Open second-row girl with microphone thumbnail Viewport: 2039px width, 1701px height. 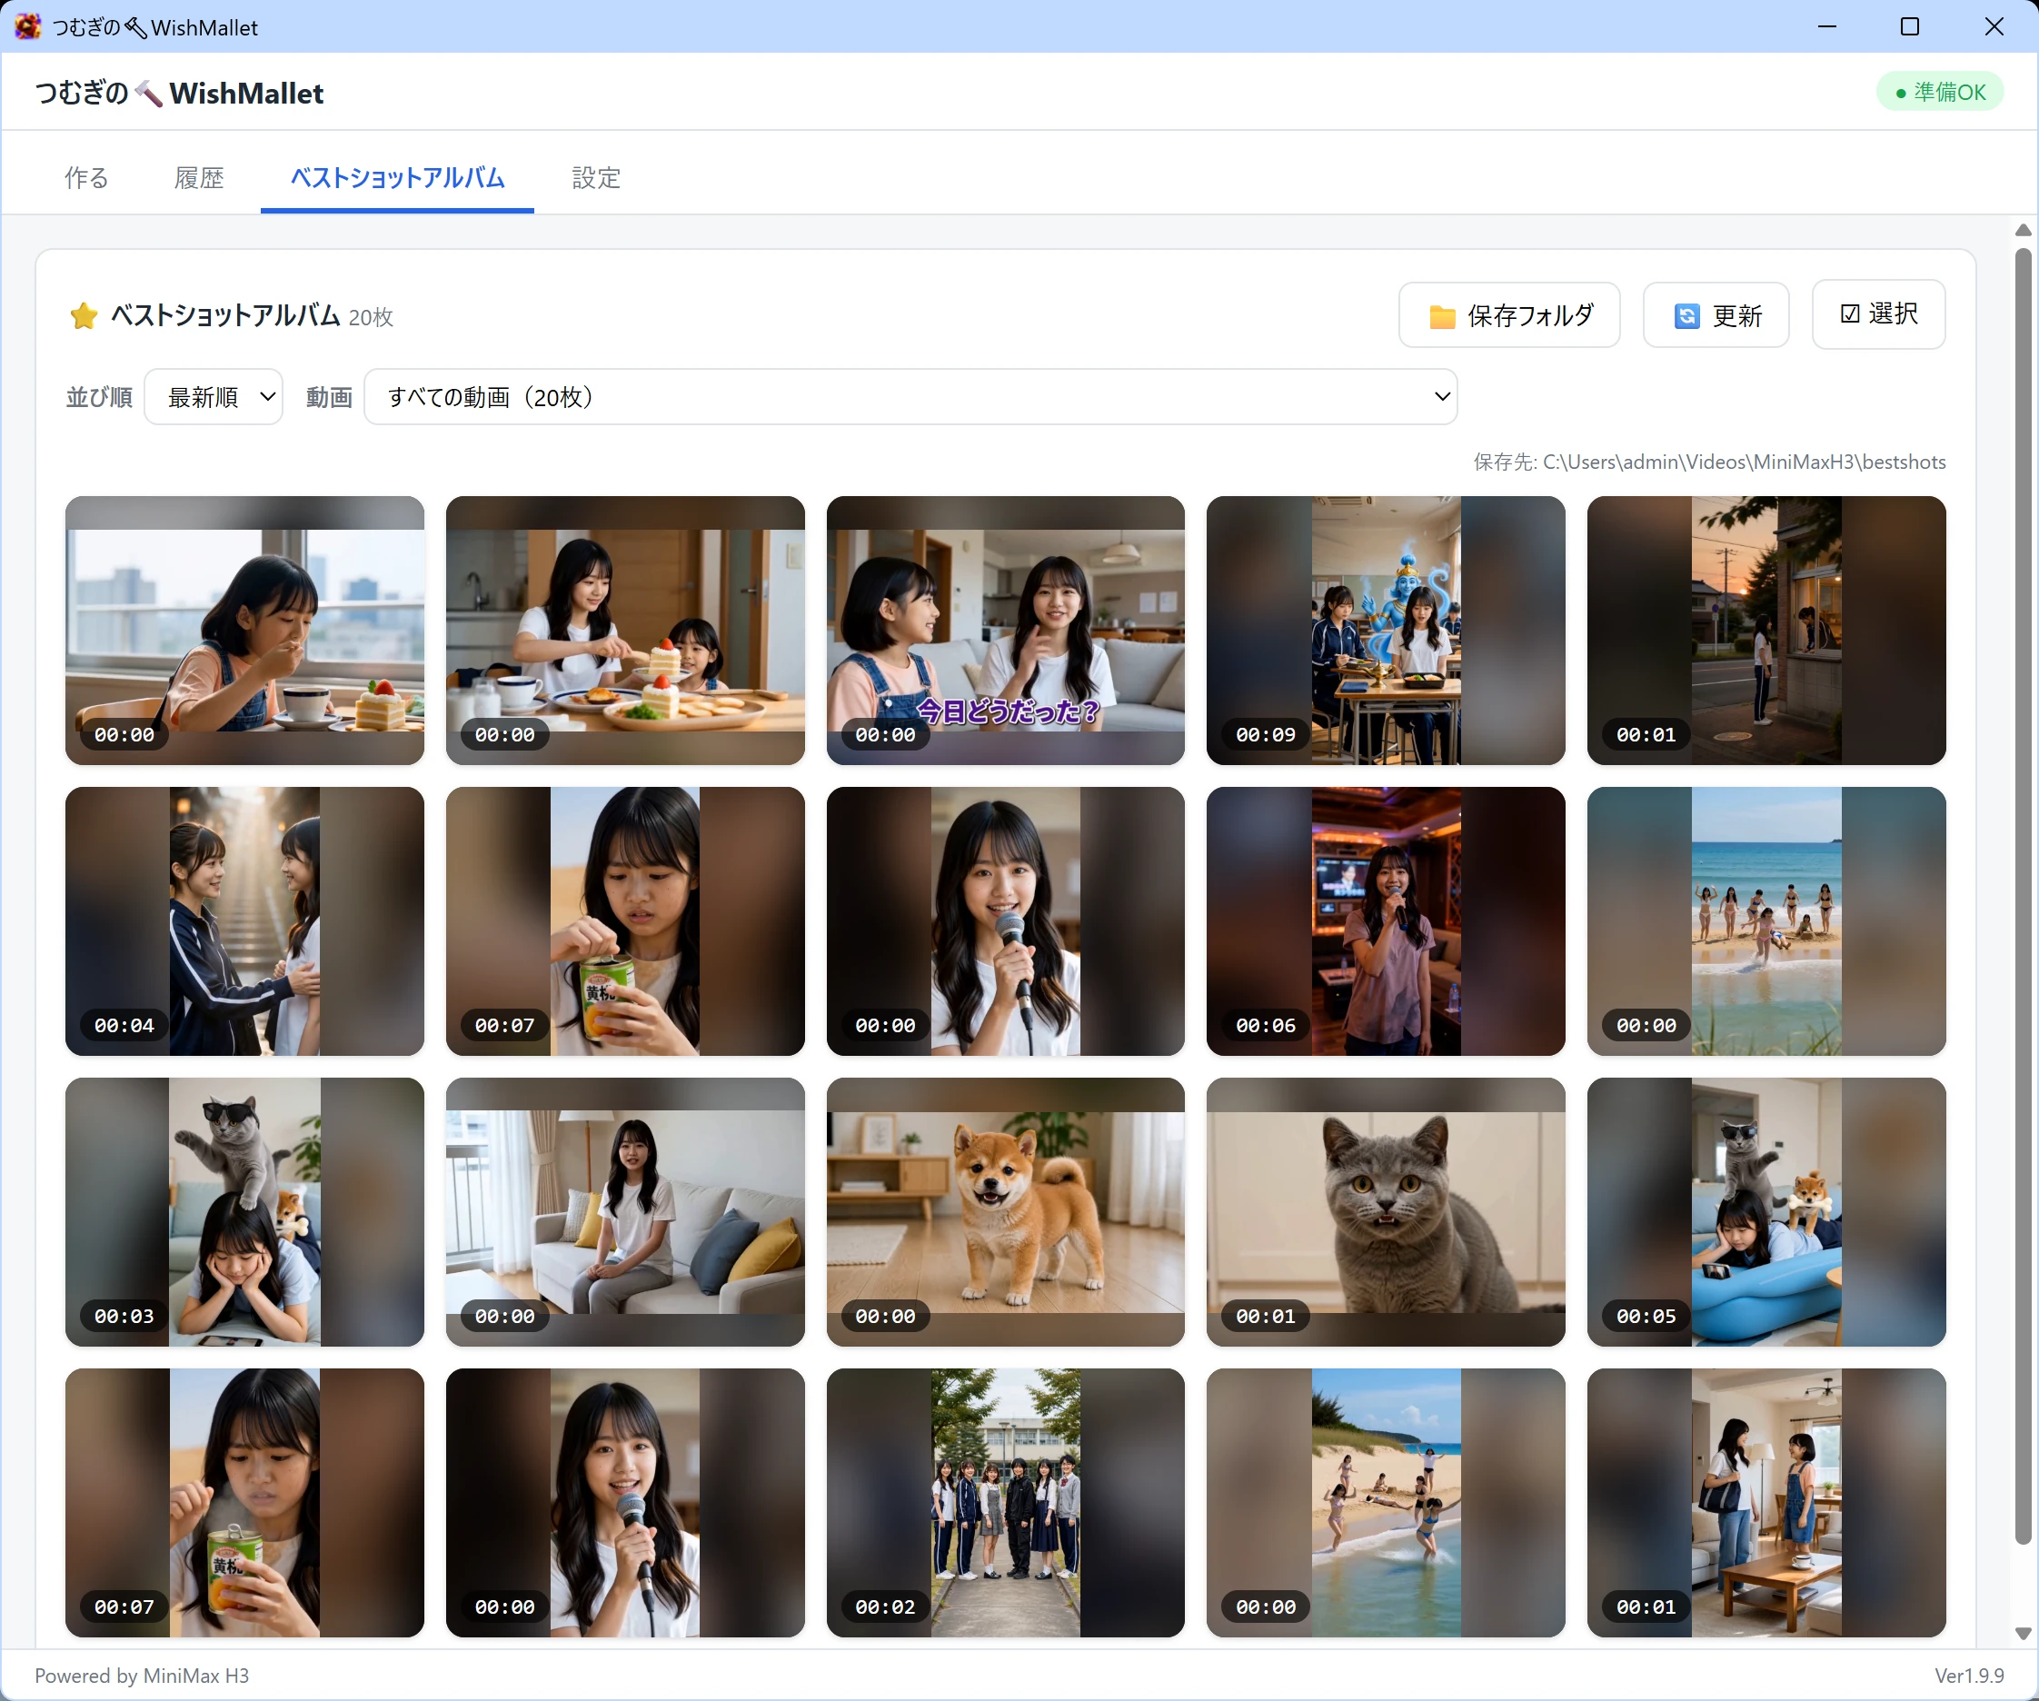coord(1005,921)
